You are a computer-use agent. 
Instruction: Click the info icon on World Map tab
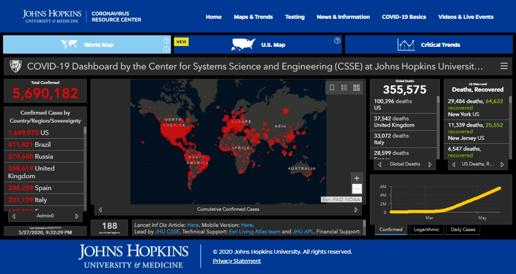tap(166, 49)
